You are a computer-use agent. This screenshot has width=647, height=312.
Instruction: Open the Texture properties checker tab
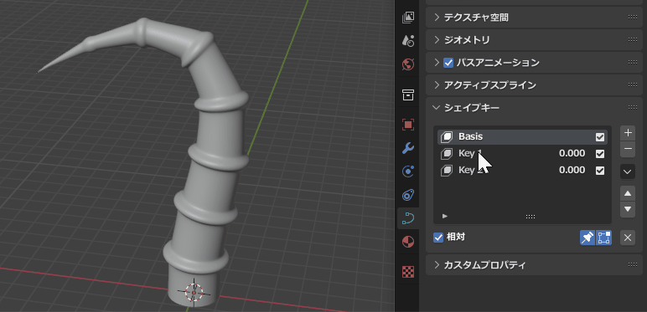(408, 272)
